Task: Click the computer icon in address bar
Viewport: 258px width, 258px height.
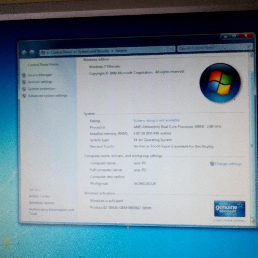Action: (43, 52)
